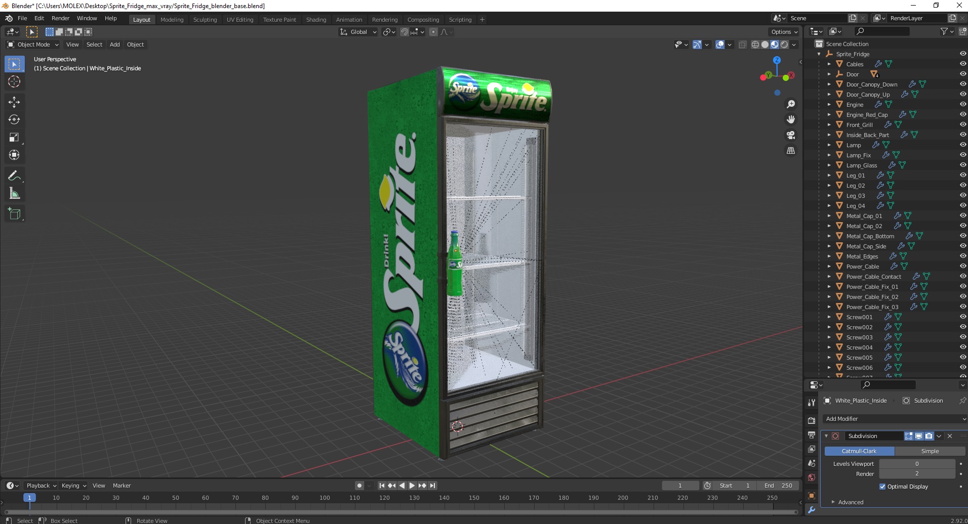Viewport: 968px width, 524px height.
Task: Toggle perspective/orthographic grid icon
Action: point(790,151)
